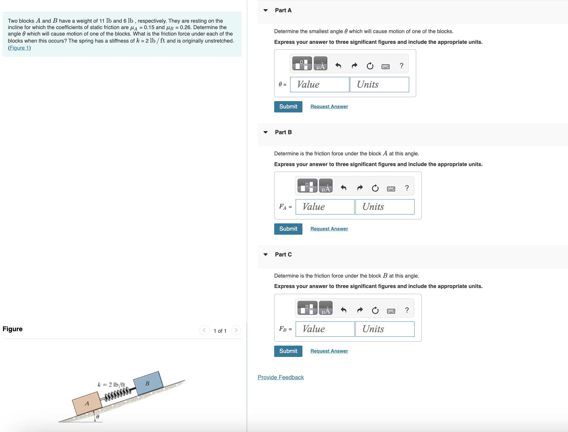Request Answer for Part C
The width and height of the screenshot is (568, 432).
[x=329, y=351]
